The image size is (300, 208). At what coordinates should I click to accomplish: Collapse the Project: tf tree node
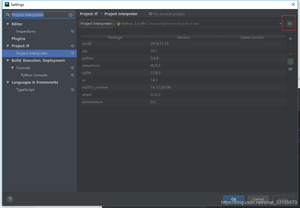click(8, 46)
